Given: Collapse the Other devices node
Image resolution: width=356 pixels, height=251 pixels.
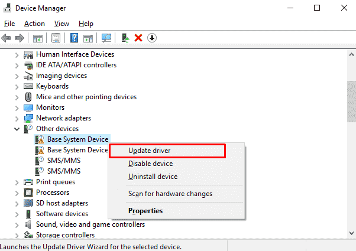Looking at the screenshot, I should [17, 129].
